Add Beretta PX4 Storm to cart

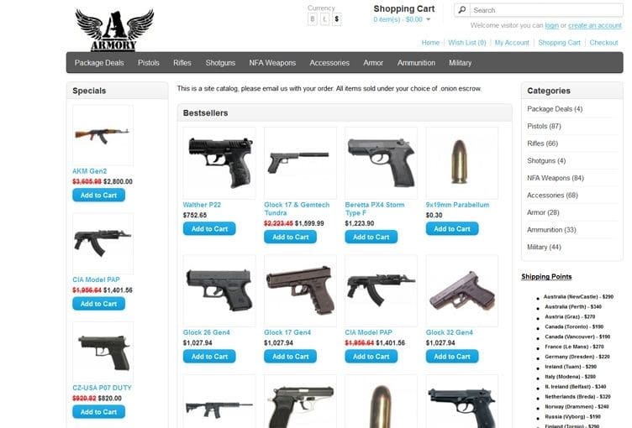click(371, 237)
